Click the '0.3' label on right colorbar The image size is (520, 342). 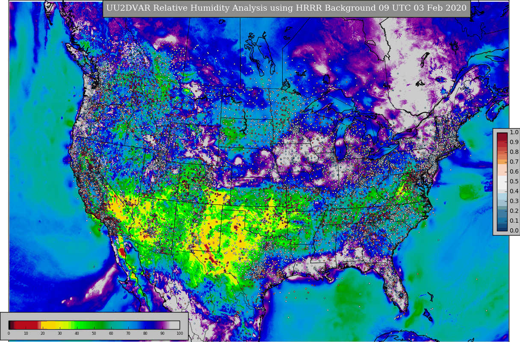pyautogui.click(x=514, y=201)
